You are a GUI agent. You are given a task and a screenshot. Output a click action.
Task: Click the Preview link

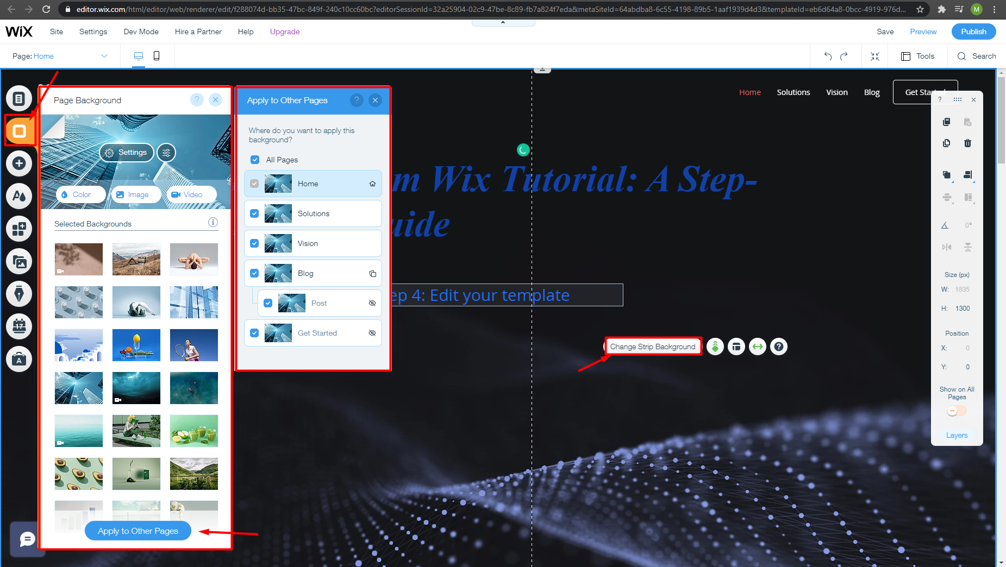(923, 31)
